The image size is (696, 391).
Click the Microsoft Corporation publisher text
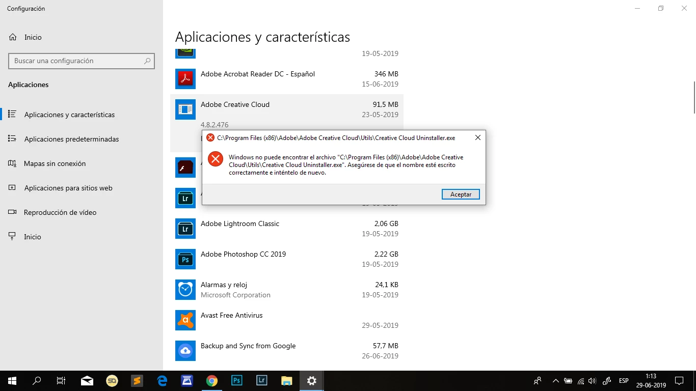235,295
